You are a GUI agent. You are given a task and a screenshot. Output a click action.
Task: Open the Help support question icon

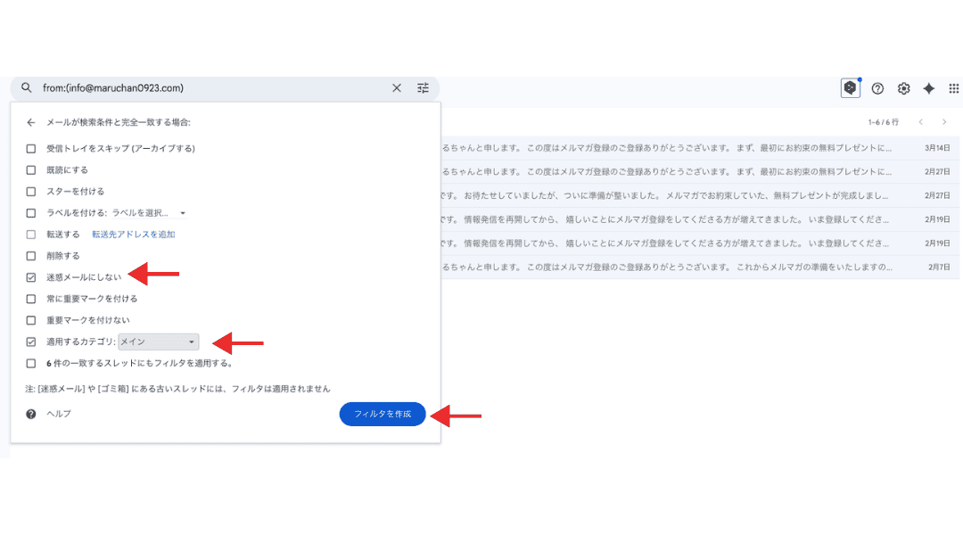(877, 88)
